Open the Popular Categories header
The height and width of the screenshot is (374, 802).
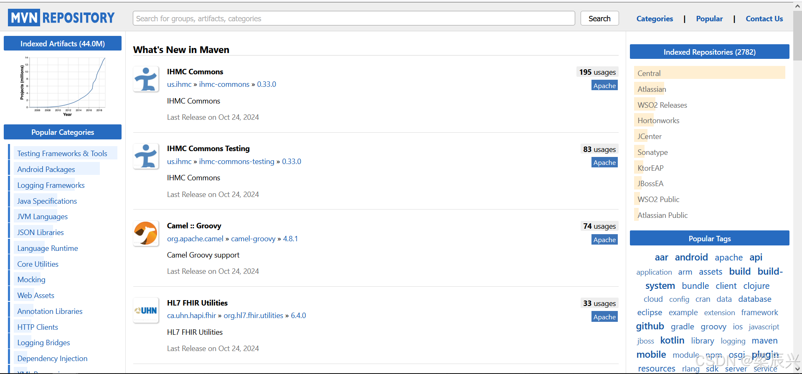tap(63, 132)
